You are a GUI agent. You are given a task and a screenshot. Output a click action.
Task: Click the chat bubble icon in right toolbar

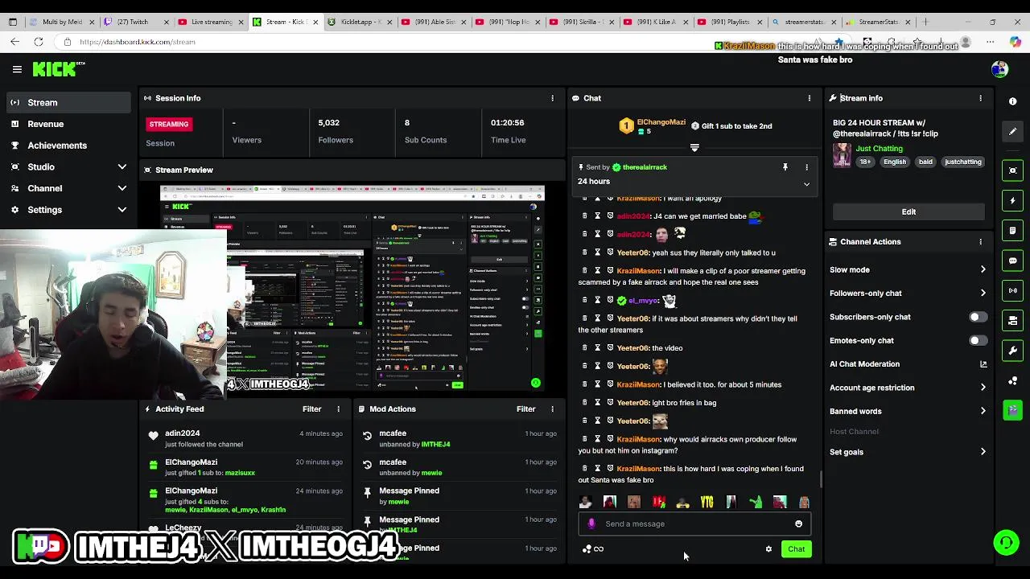1012,261
